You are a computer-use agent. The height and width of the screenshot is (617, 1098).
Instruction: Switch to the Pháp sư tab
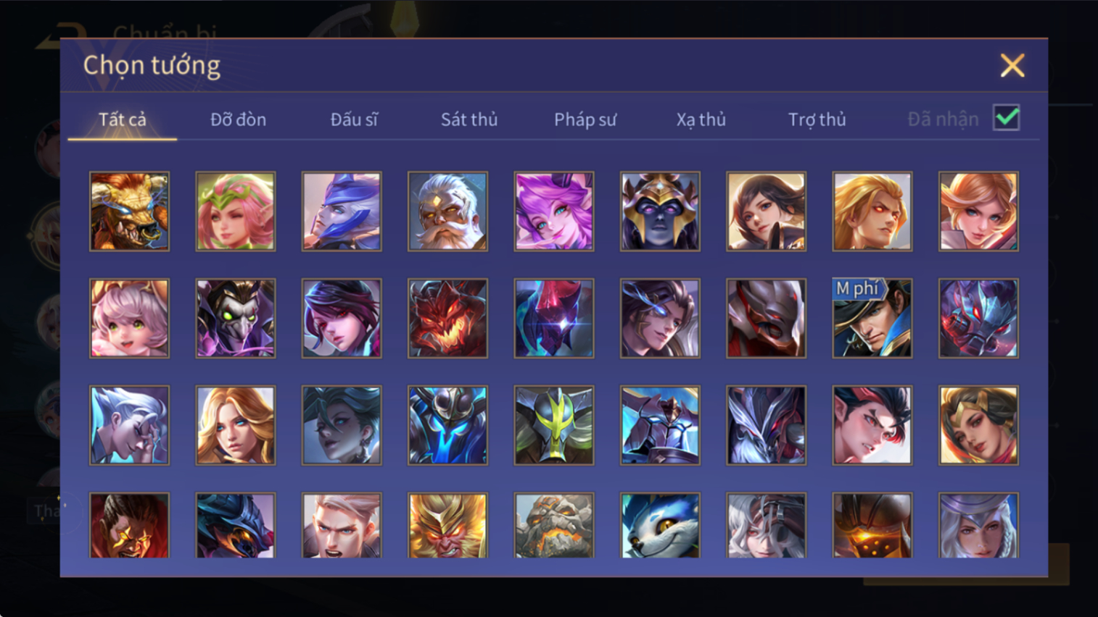(x=585, y=119)
